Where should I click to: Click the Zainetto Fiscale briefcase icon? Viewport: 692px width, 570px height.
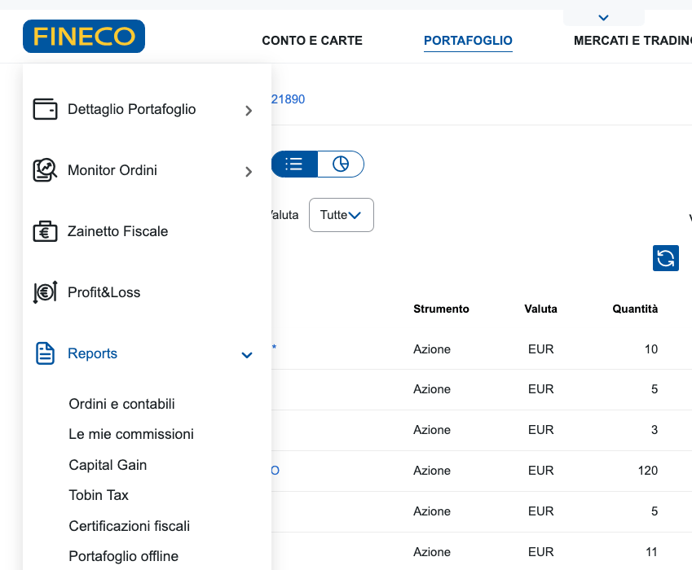45,231
